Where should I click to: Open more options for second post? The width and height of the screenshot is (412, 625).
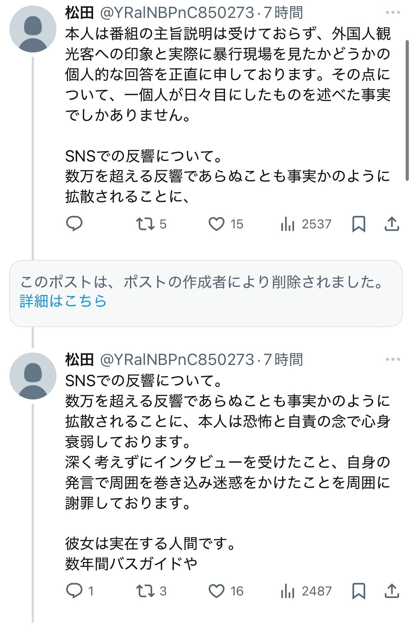pyautogui.click(x=393, y=359)
